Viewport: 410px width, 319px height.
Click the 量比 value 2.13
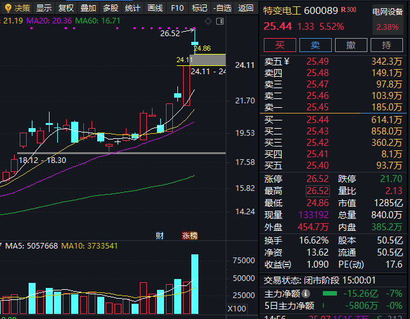[x=394, y=191]
